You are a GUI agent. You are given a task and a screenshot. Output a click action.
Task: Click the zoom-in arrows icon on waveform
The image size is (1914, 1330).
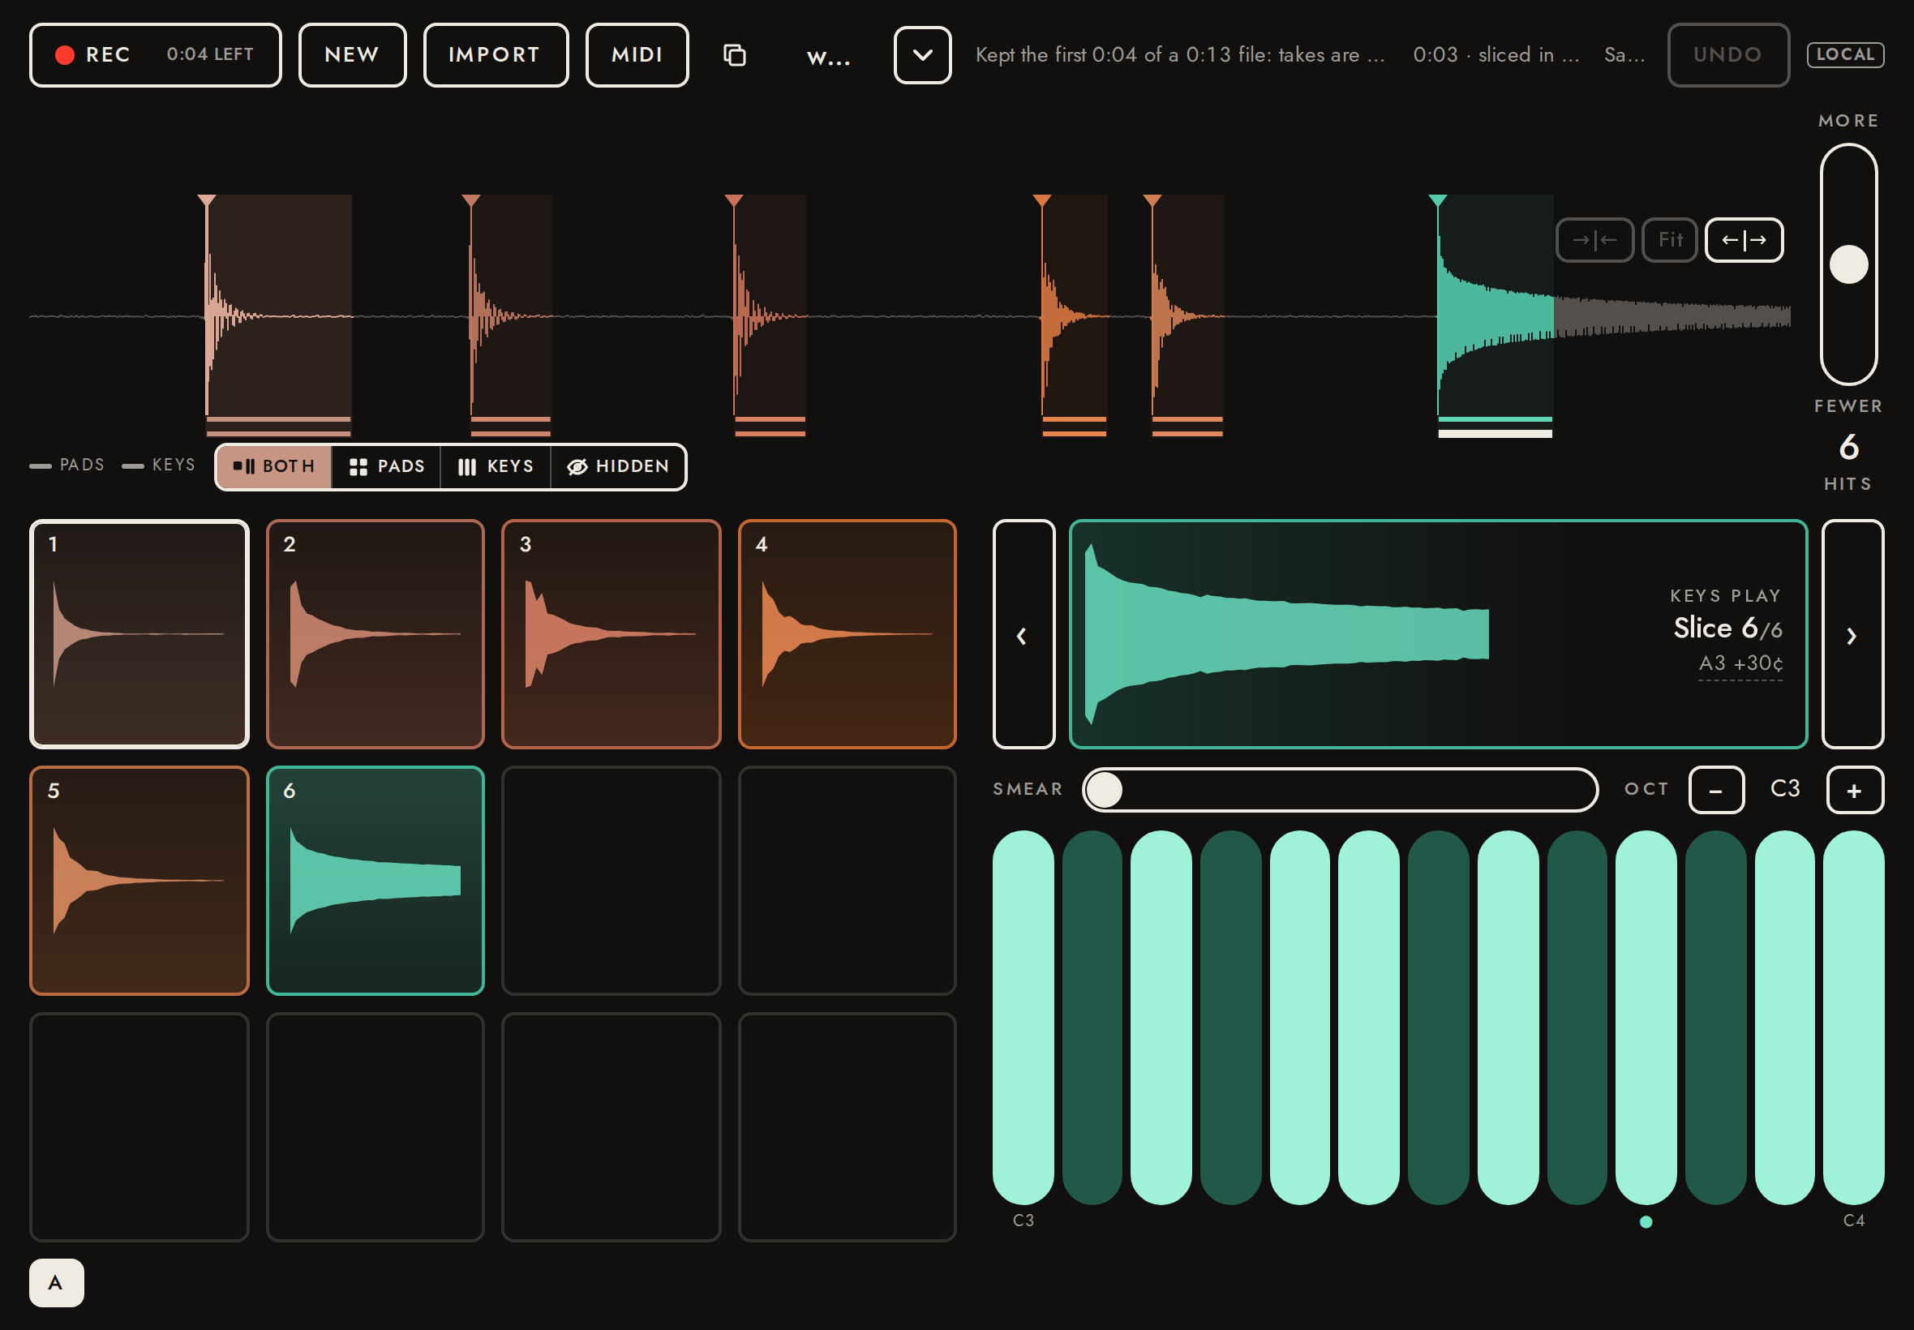pos(1594,240)
